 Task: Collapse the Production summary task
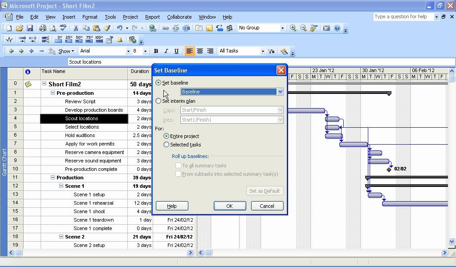click(x=53, y=178)
